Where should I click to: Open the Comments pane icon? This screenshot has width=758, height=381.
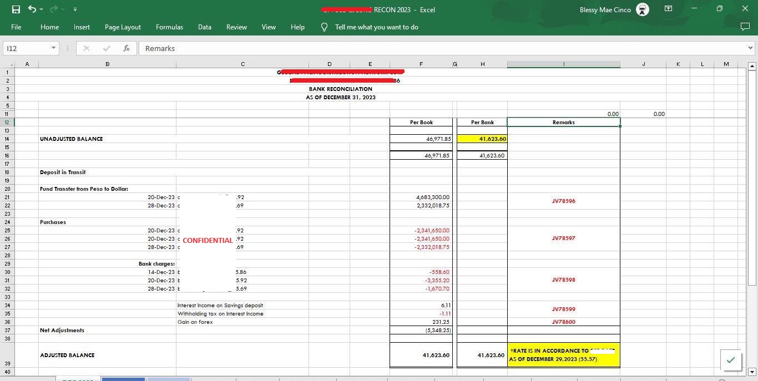click(745, 27)
